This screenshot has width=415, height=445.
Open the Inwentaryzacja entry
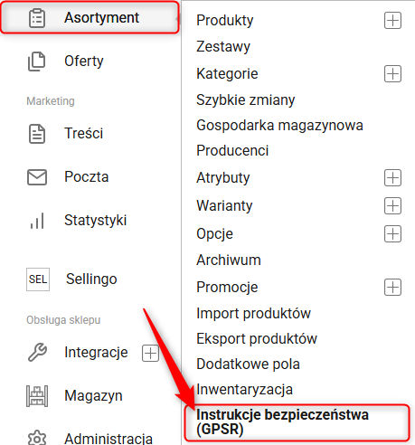click(x=244, y=389)
